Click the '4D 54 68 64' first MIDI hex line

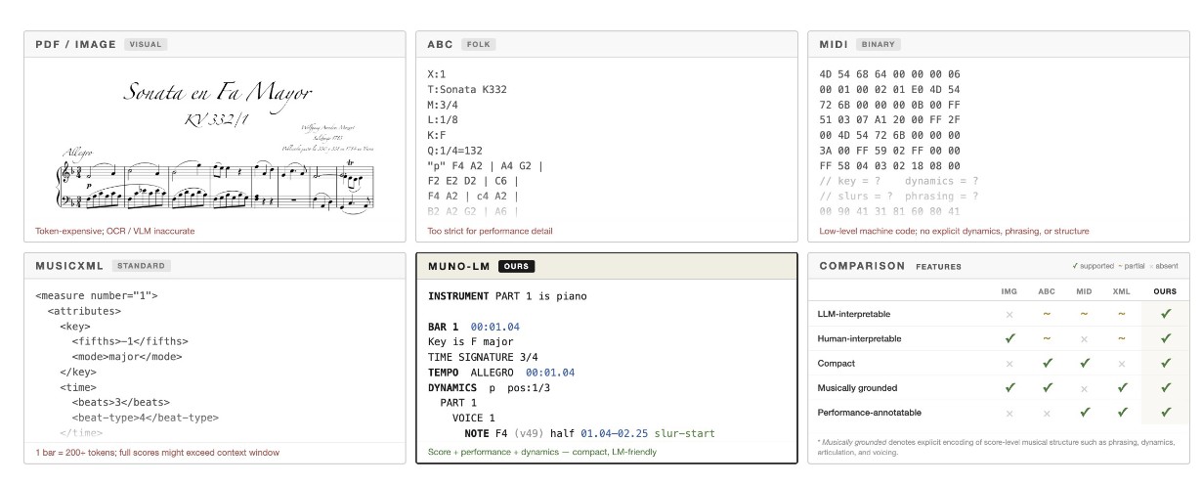point(889,74)
